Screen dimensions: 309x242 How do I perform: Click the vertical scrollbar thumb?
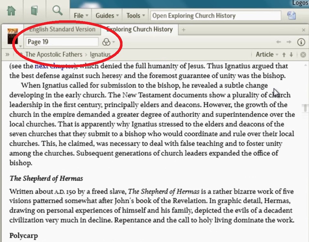305,108
